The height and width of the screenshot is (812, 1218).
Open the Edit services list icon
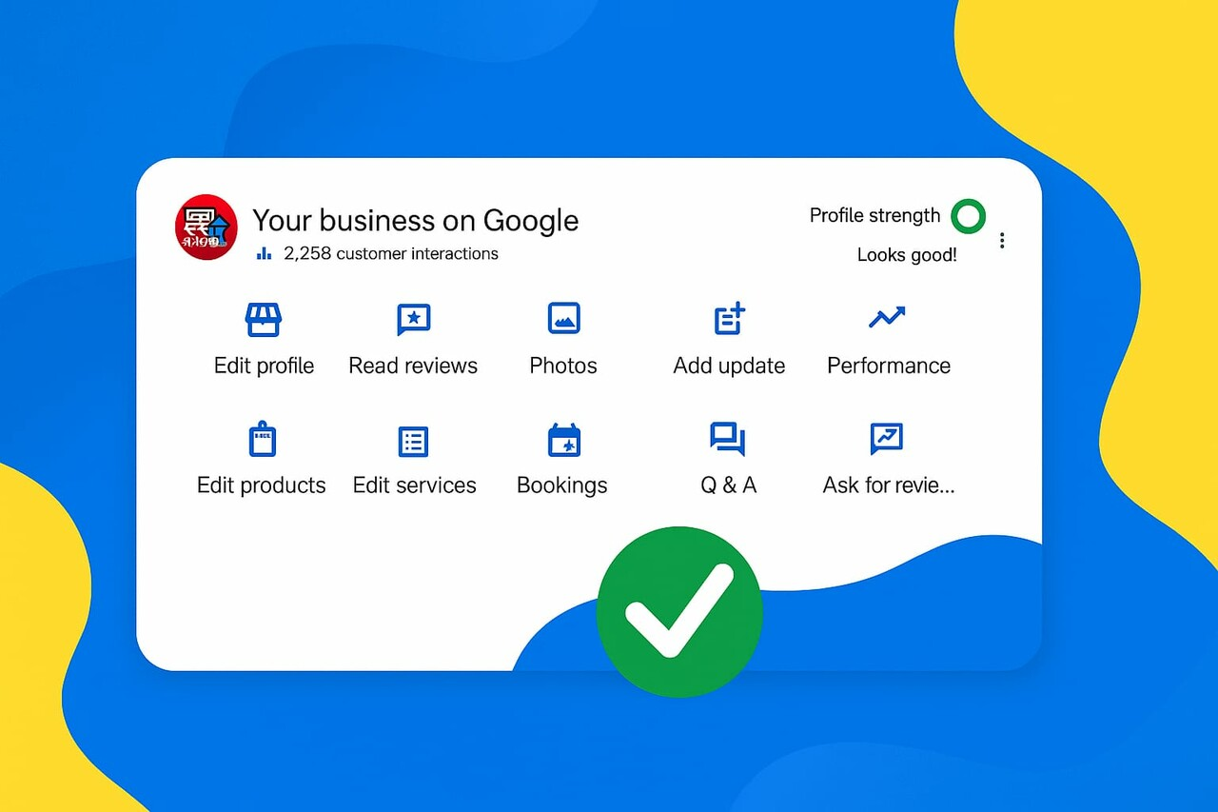(x=413, y=442)
